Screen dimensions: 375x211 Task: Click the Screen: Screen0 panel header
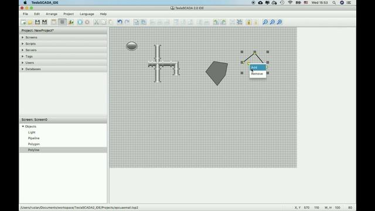point(63,120)
